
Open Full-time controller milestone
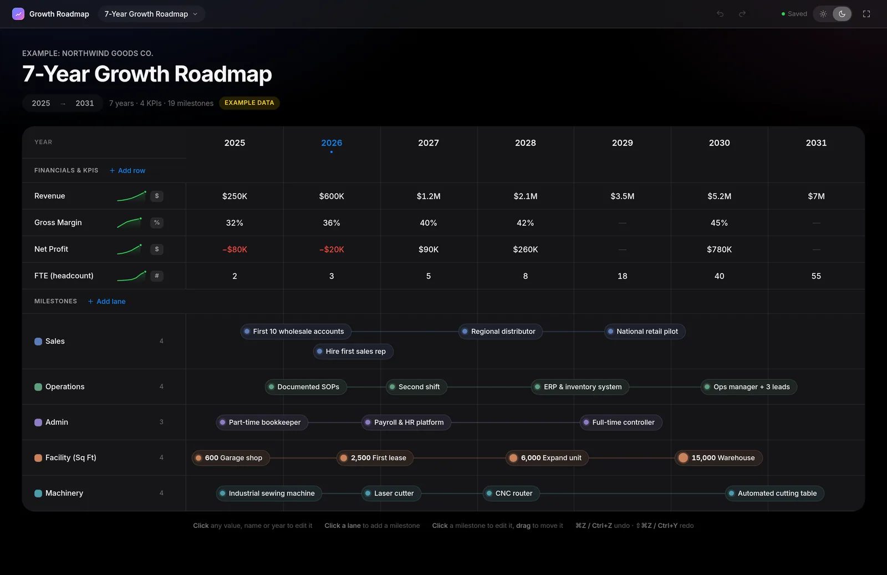(x=621, y=423)
